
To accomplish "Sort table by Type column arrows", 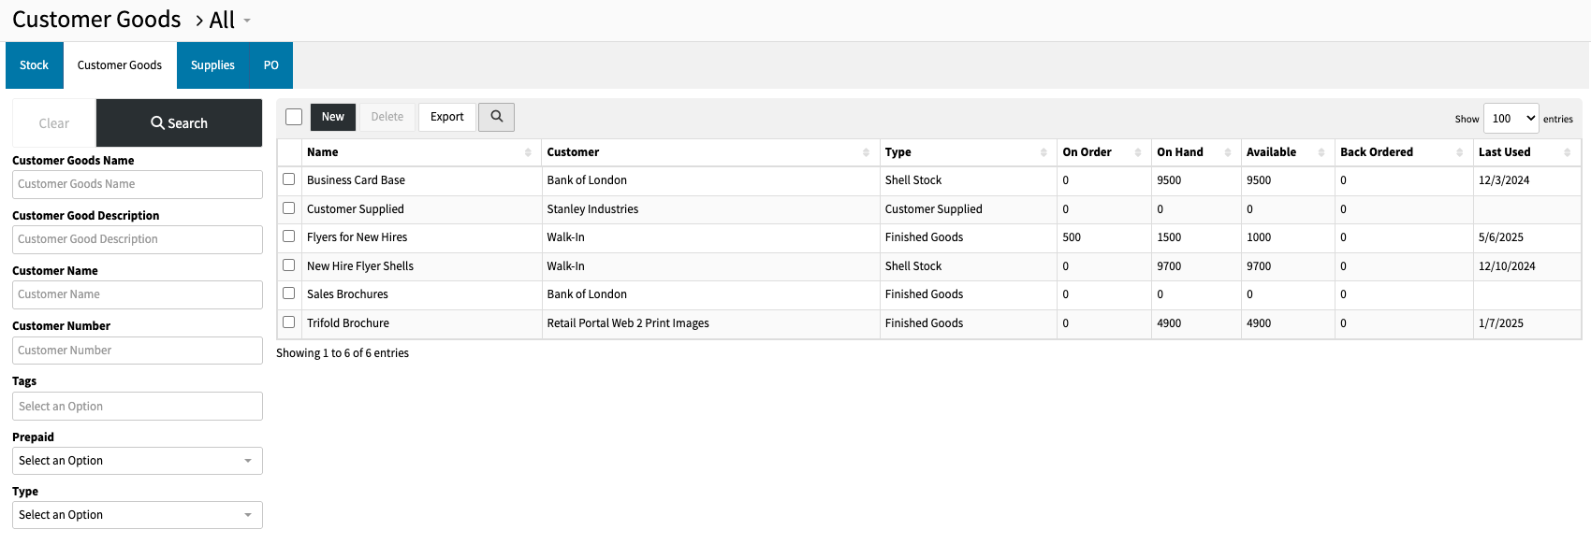I will coord(1044,152).
